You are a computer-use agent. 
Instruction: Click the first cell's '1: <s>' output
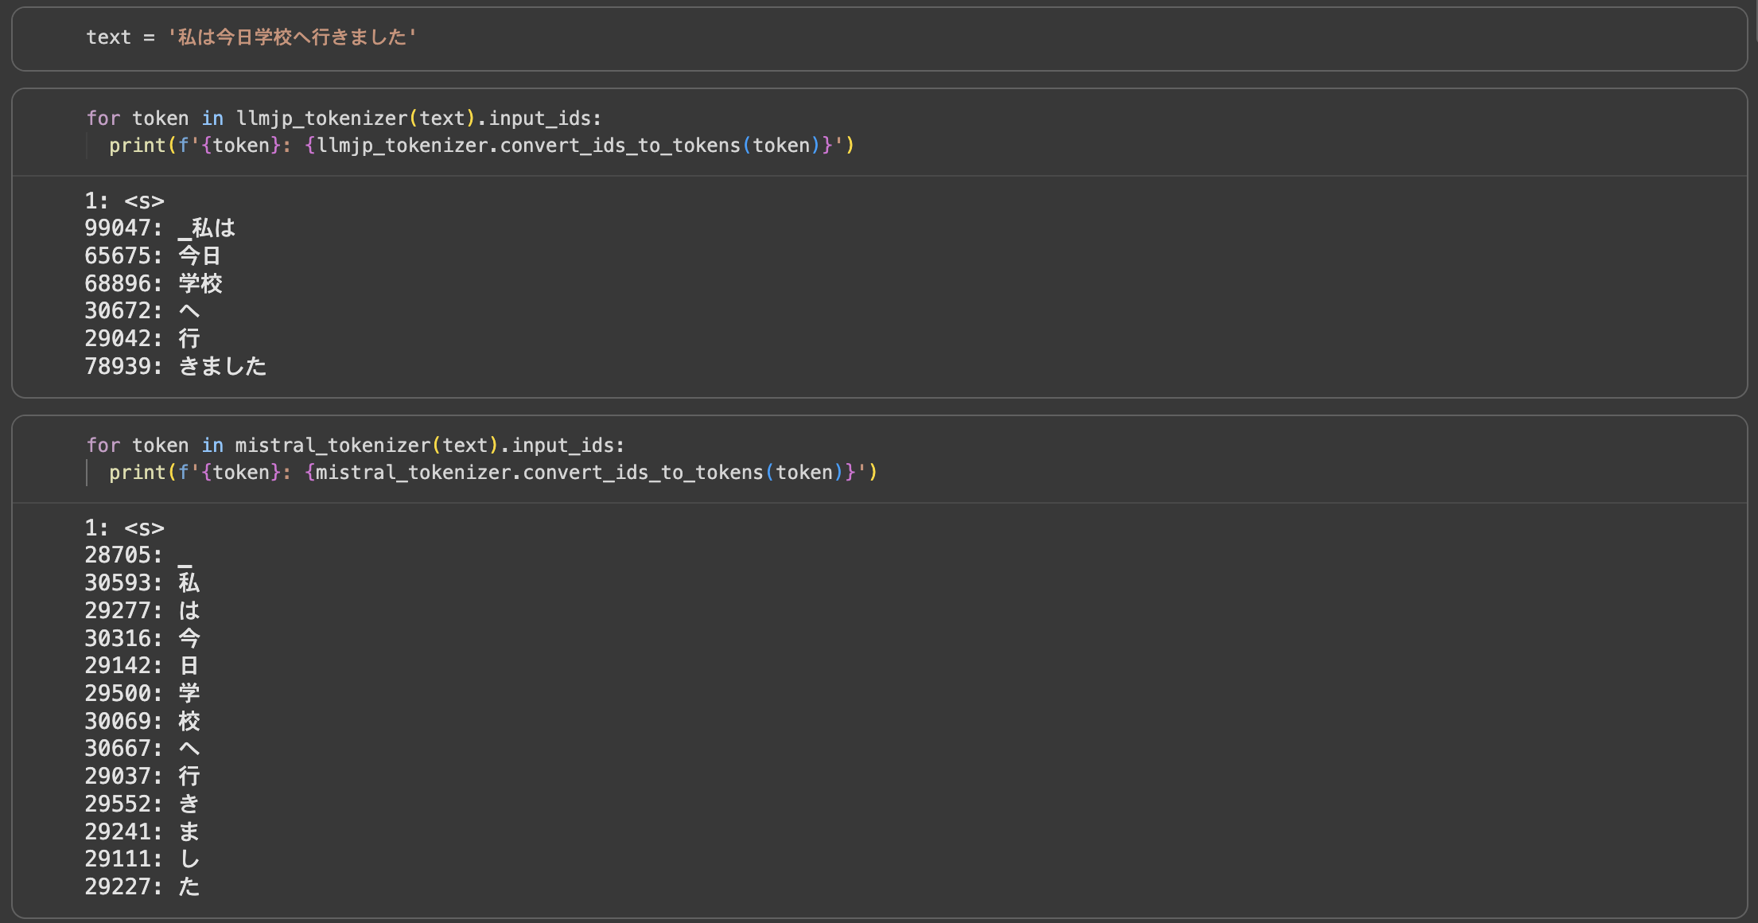coord(125,201)
